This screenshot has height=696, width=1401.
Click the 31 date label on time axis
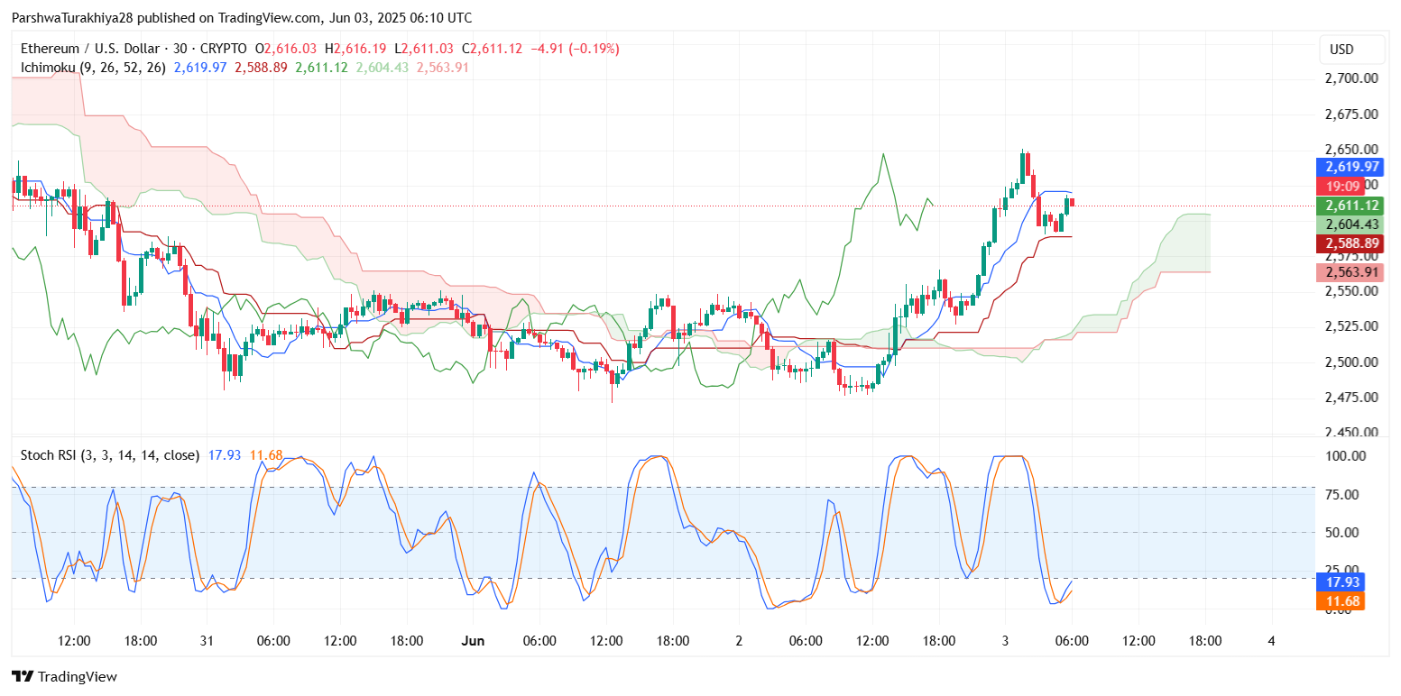(207, 641)
